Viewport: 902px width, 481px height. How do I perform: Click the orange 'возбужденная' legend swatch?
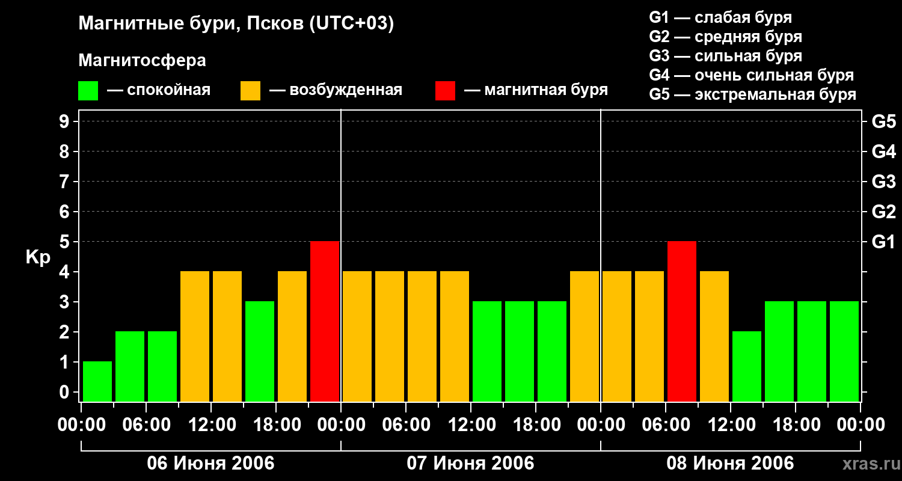click(x=250, y=91)
